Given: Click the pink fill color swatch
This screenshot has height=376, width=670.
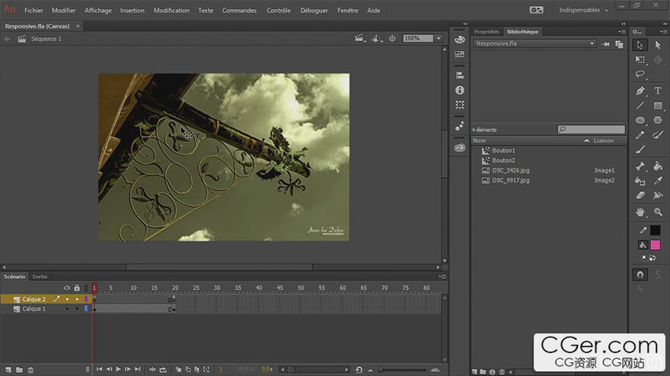Looking at the screenshot, I should coord(655,245).
